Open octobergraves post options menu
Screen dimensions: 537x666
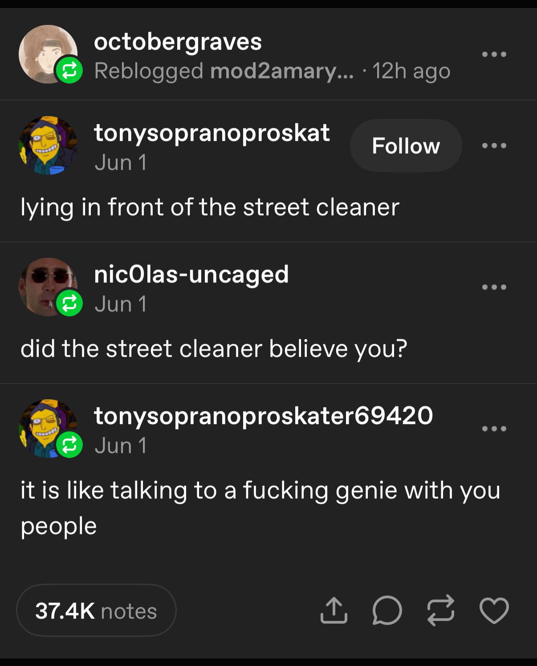(494, 54)
